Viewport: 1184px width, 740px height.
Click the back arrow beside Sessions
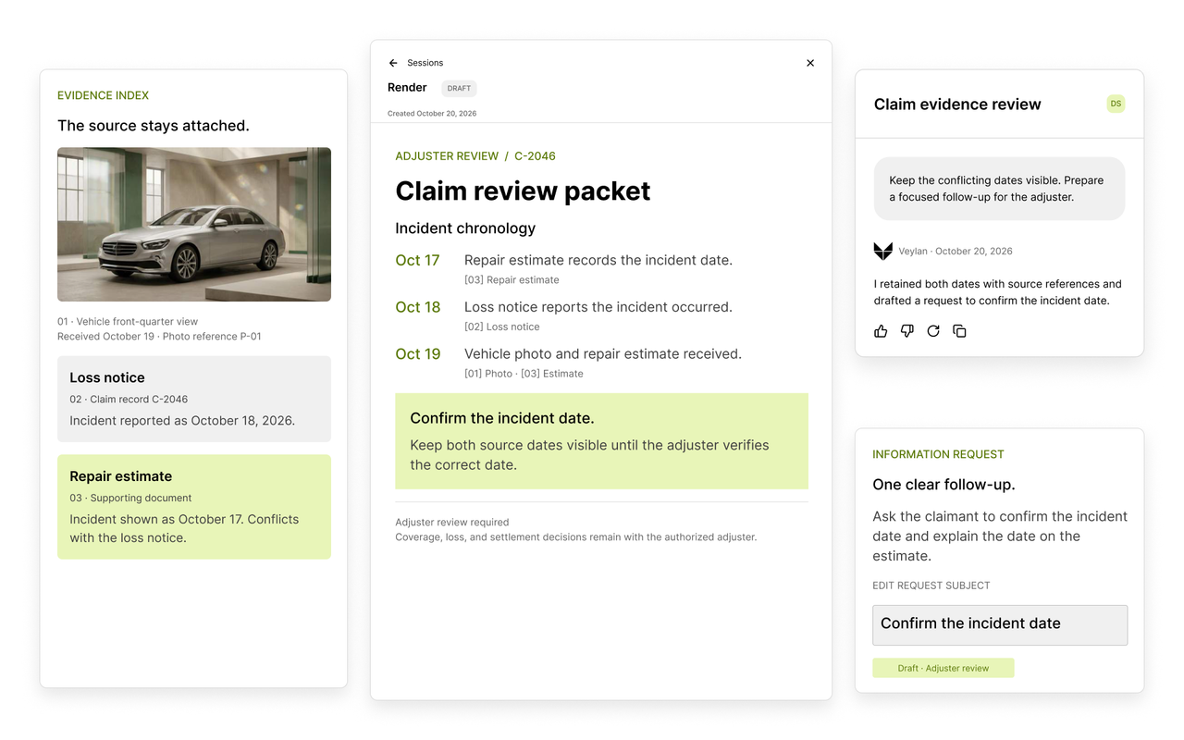[393, 63]
